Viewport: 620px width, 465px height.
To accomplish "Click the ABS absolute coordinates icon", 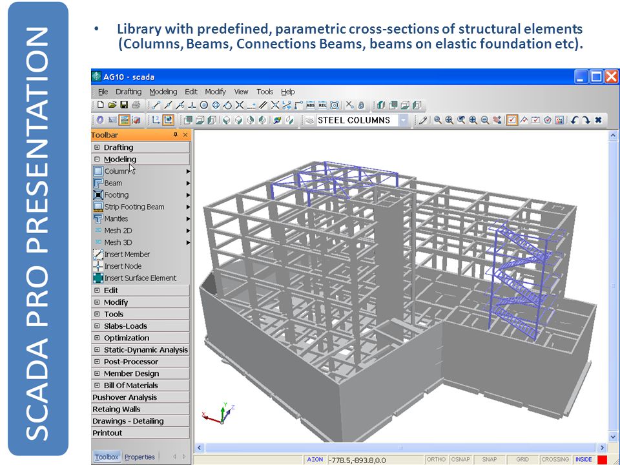I will click(x=311, y=105).
